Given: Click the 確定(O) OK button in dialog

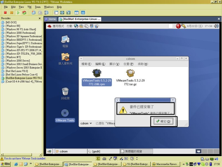Looking at the screenshot, I should (x=163, y=121).
